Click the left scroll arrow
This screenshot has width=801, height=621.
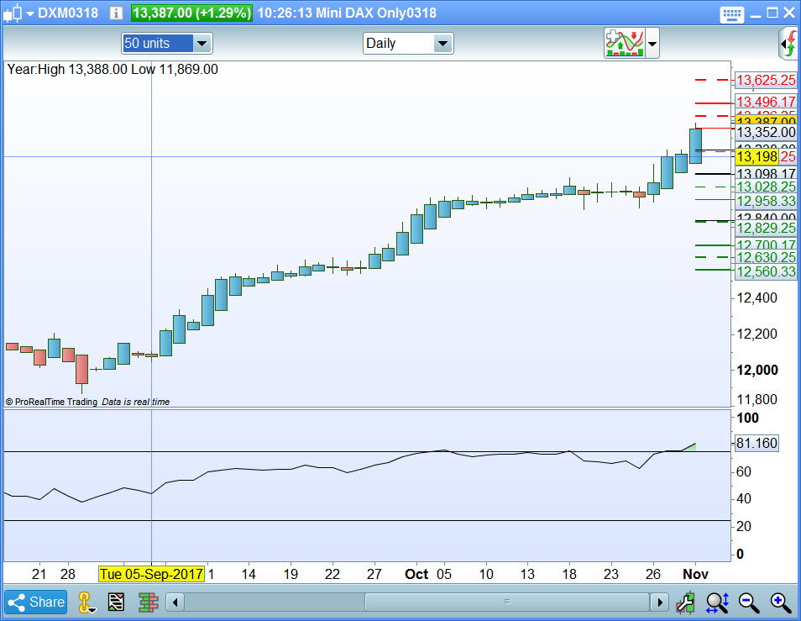coord(175,602)
